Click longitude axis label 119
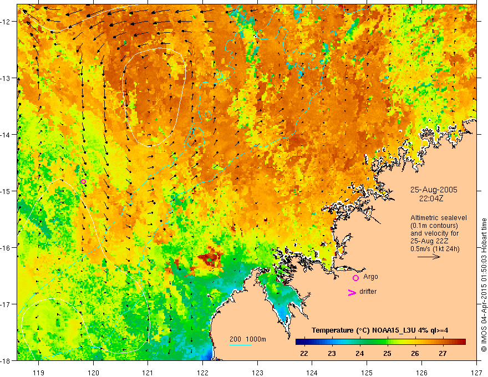488x377 pixels. 39,373
